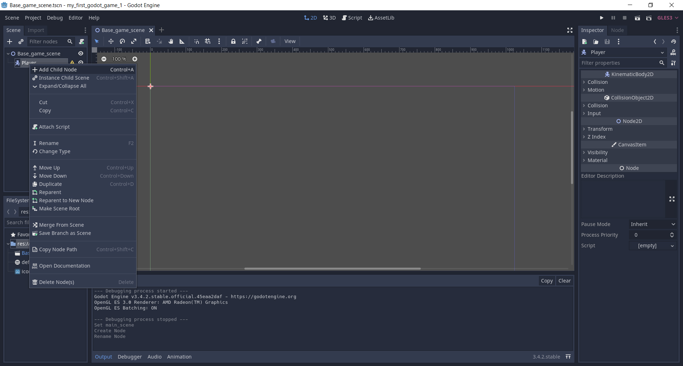Choose Change Type from context menu
This screenshot has width=683, height=366.
coord(83,151)
